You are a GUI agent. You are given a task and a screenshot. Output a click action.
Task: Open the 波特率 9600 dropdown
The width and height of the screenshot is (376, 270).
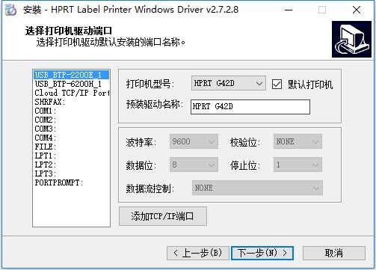pos(194,141)
